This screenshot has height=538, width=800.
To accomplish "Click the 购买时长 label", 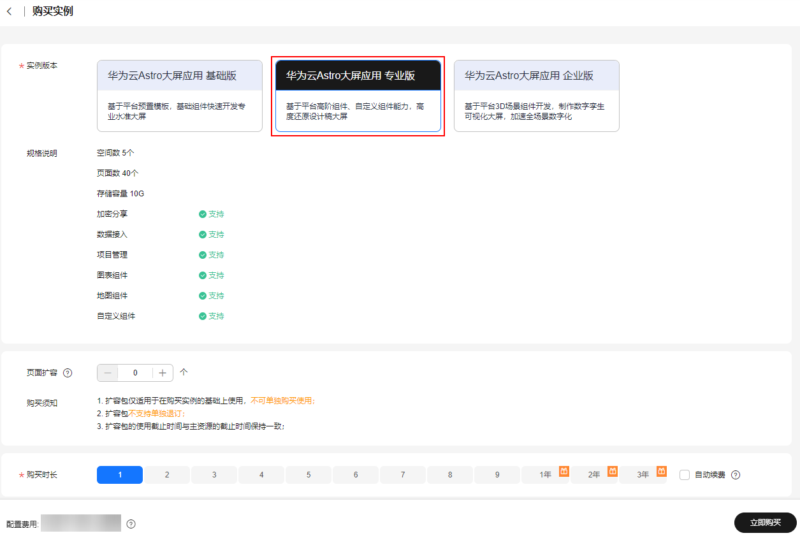I will point(42,475).
